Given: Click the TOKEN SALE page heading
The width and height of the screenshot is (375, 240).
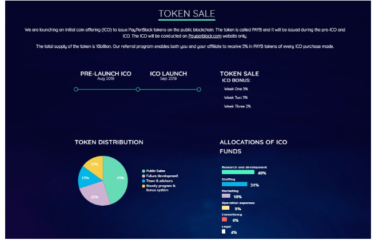Looking at the screenshot, I should pos(187,14).
